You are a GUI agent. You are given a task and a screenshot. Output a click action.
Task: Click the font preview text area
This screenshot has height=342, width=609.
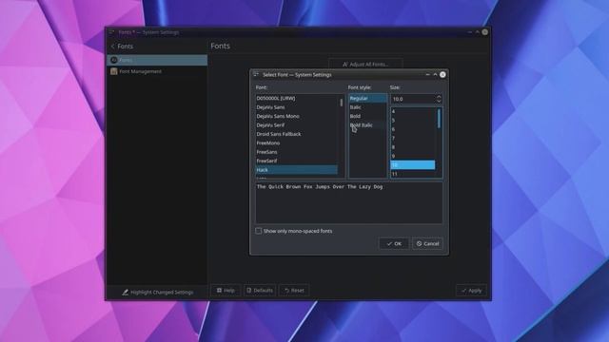click(349, 202)
